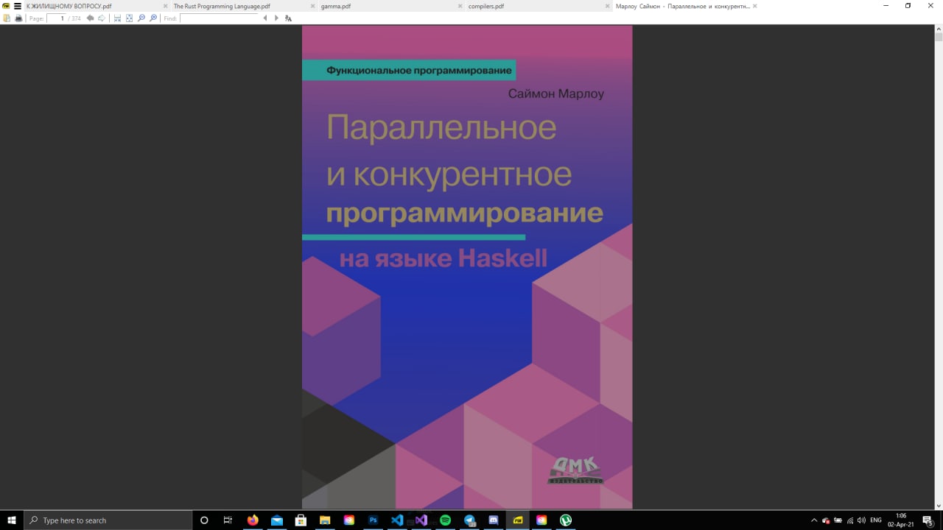
Task: Open File Explorer from the taskbar
Action: click(x=325, y=520)
